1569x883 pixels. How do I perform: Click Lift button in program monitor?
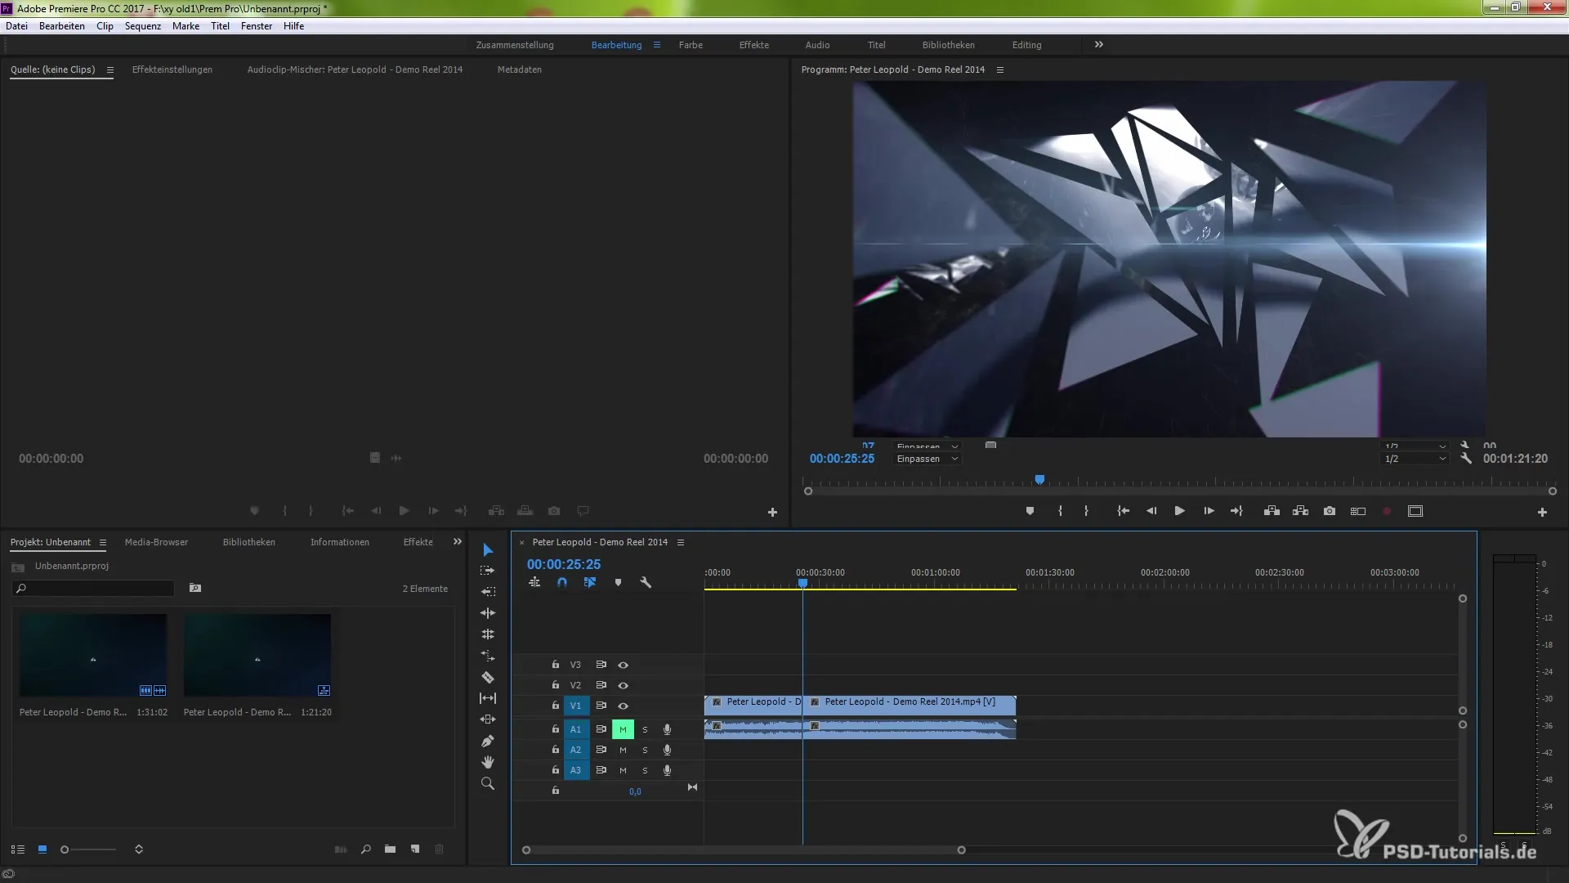[x=1272, y=511]
